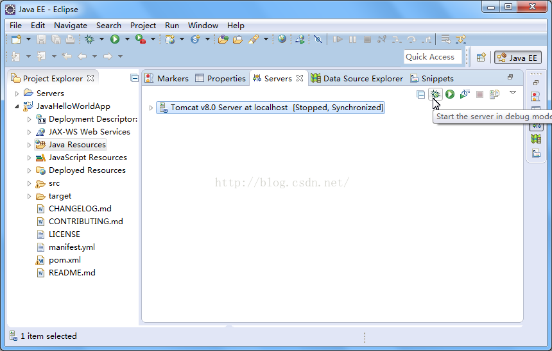
Task: Switch to the Markers tab
Action: pos(166,78)
